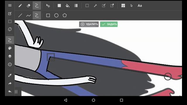Tap the Android Home button
This screenshot has width=187, height=105.
[93, 100]
